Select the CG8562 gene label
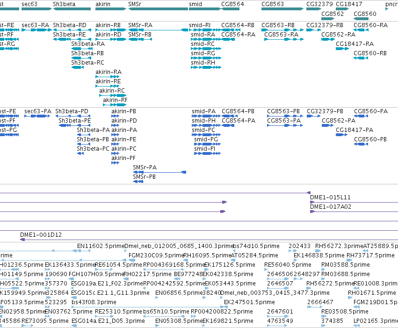398x328 pixels. (333, 14)
